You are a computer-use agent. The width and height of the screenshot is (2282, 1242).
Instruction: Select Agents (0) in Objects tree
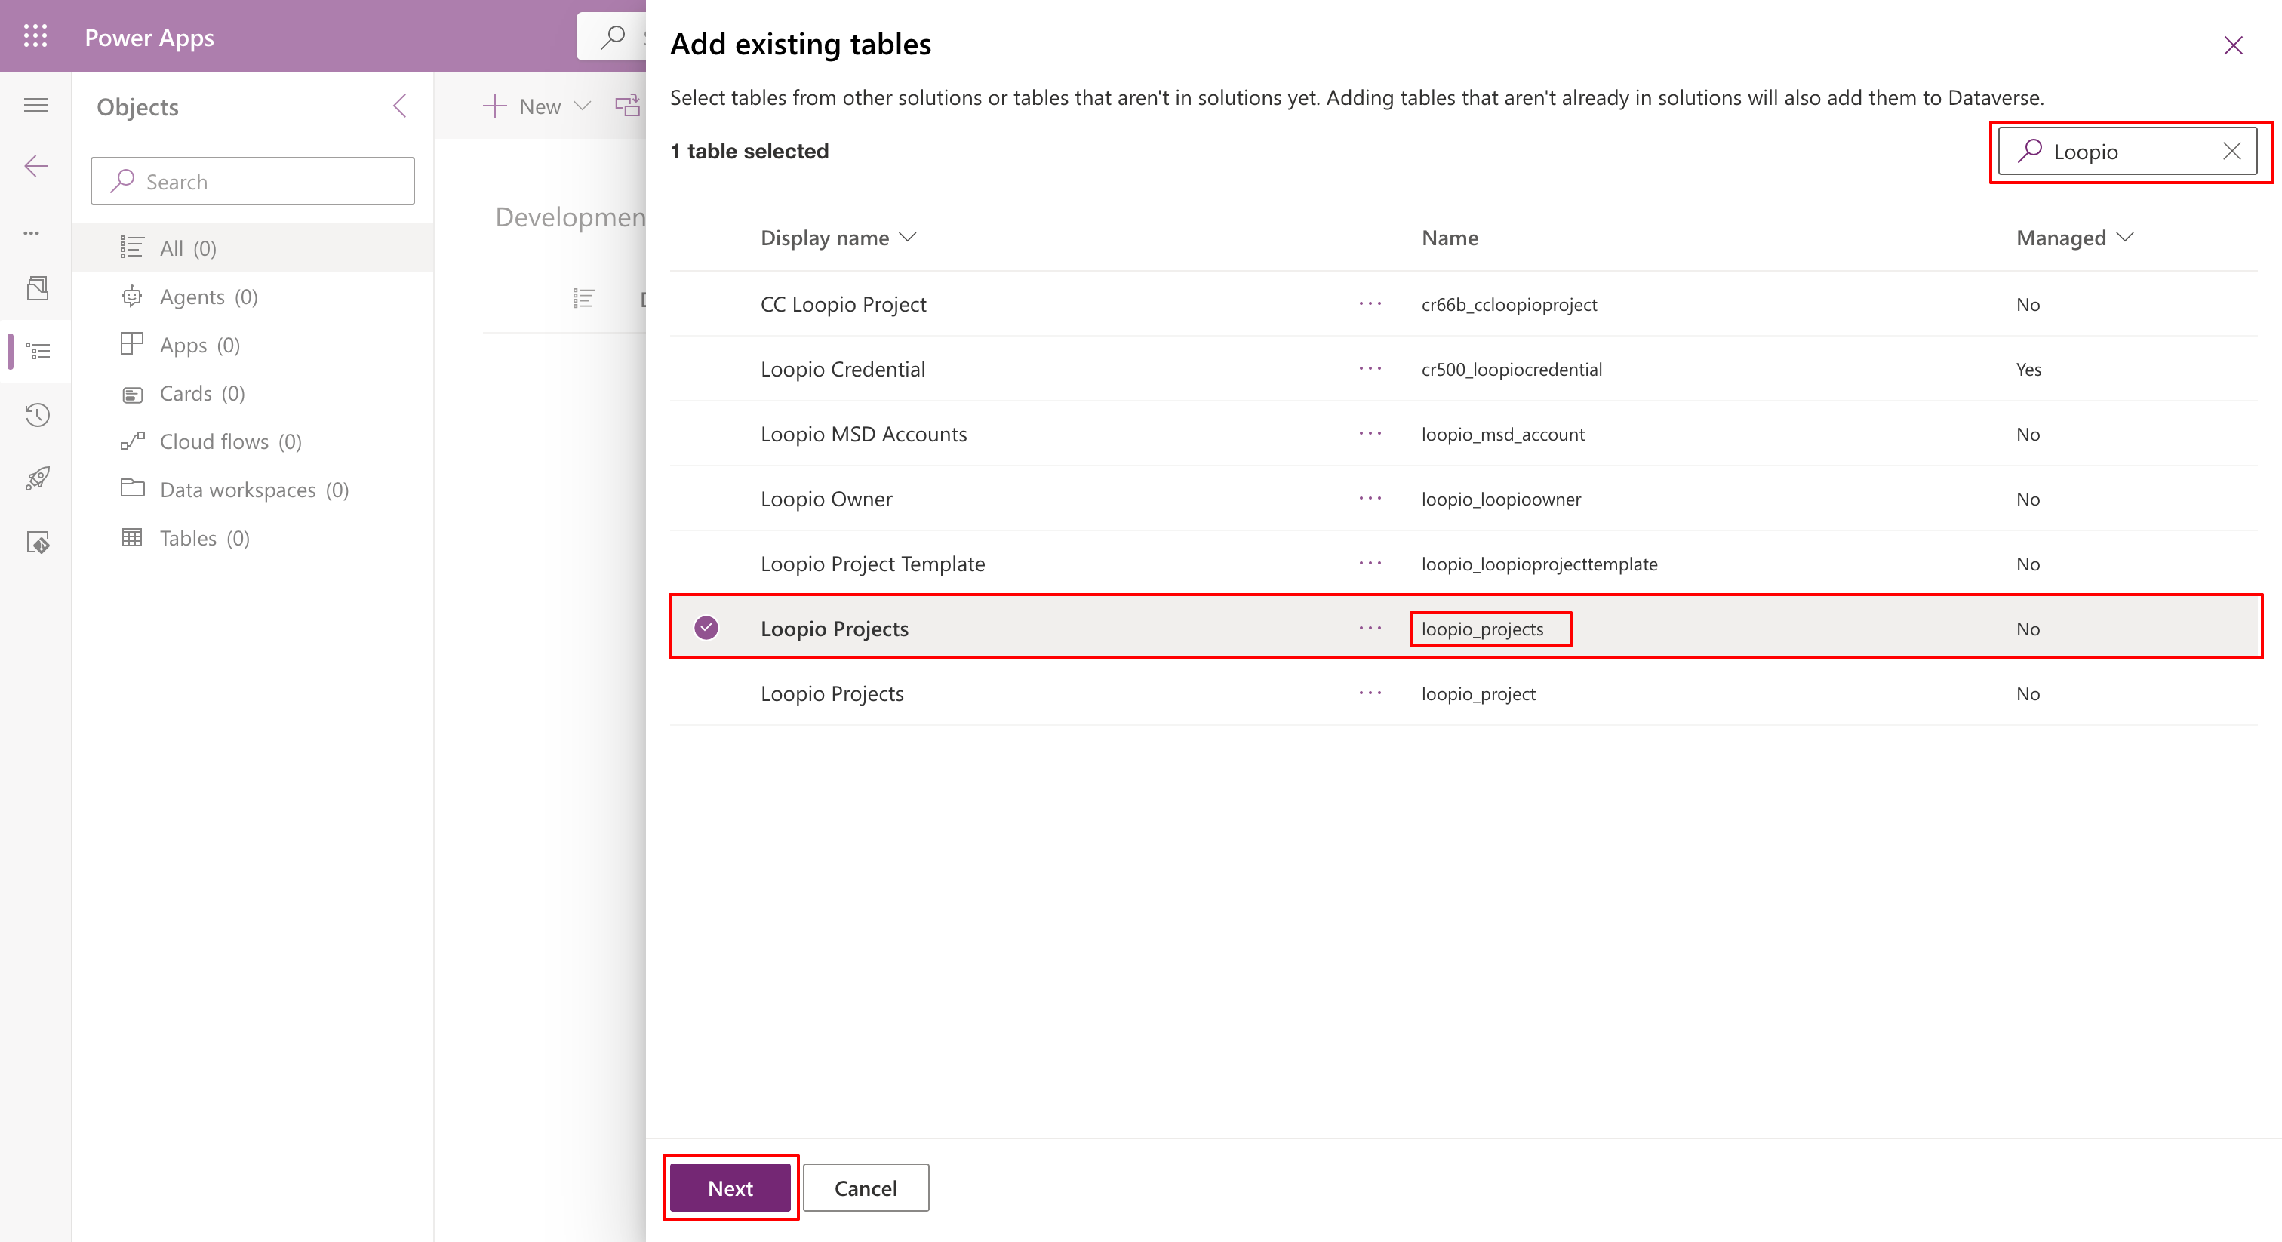tap(254, 297)
